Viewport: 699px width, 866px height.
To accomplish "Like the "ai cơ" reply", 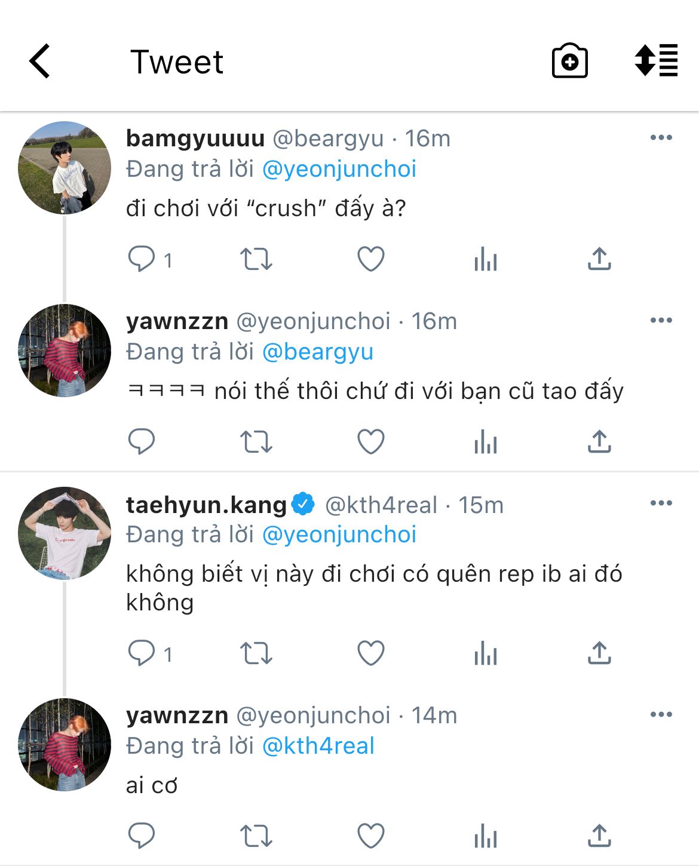I will pyautogui.click(x=370, y=836).
